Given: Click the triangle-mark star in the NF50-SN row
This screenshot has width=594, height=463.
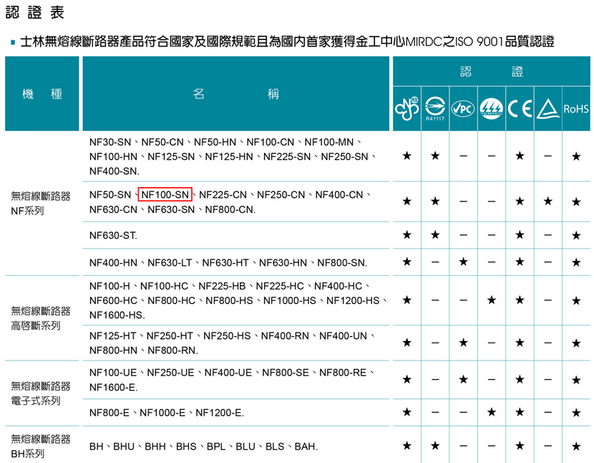Looking at the screenshot, I should (x=547, y=201).
